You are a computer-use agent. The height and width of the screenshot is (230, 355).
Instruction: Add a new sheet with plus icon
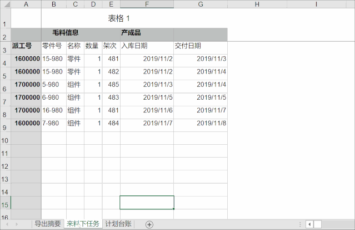coord(149,224)
